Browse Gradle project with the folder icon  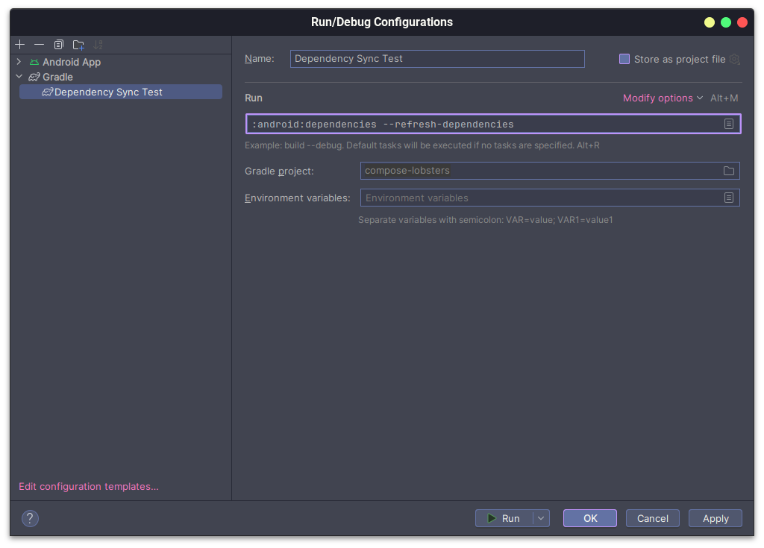(728, 171)
